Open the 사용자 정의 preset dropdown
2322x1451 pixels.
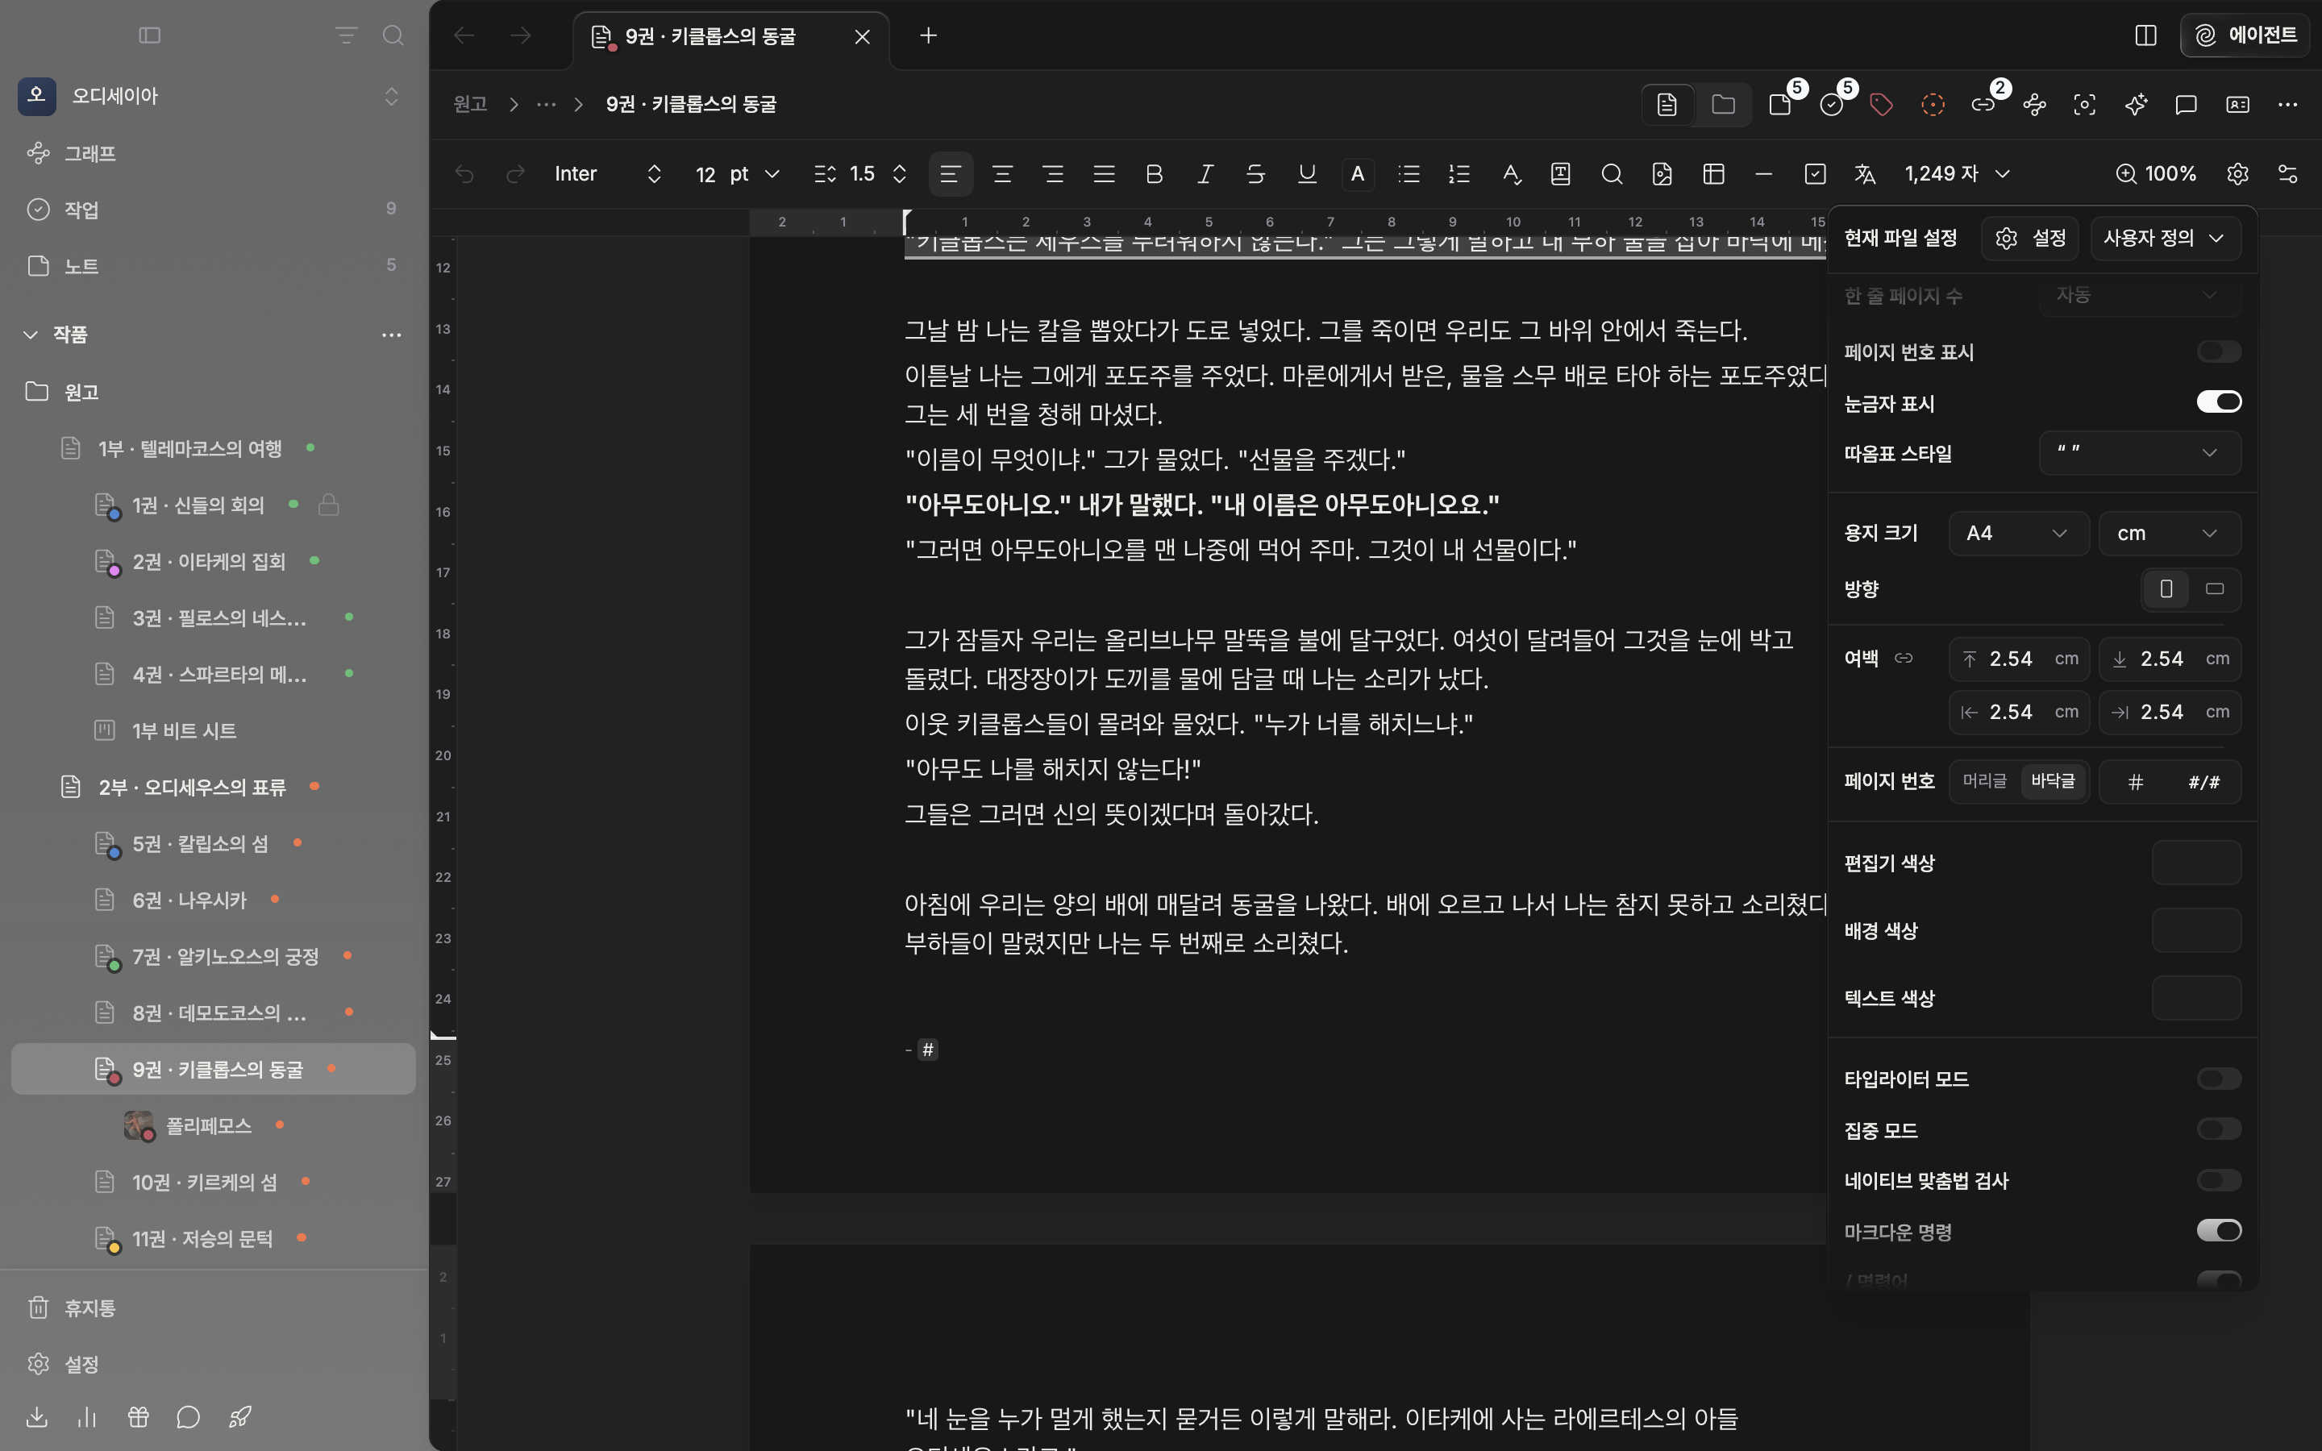click(x=2166, y=238)
